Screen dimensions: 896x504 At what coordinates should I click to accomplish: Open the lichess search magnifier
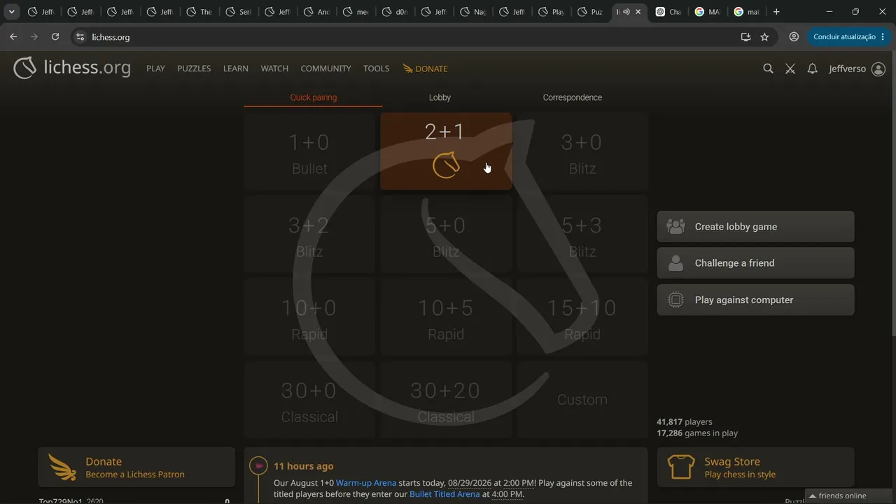pos(768,69)
